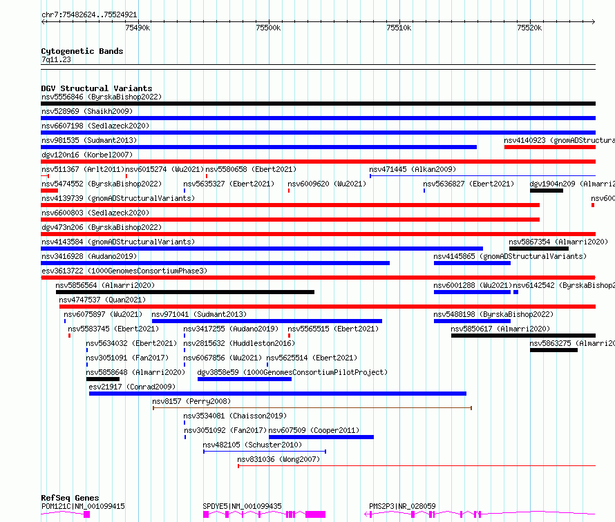Click the nsv5565515 (Ebert2021) label

(333, 329)
